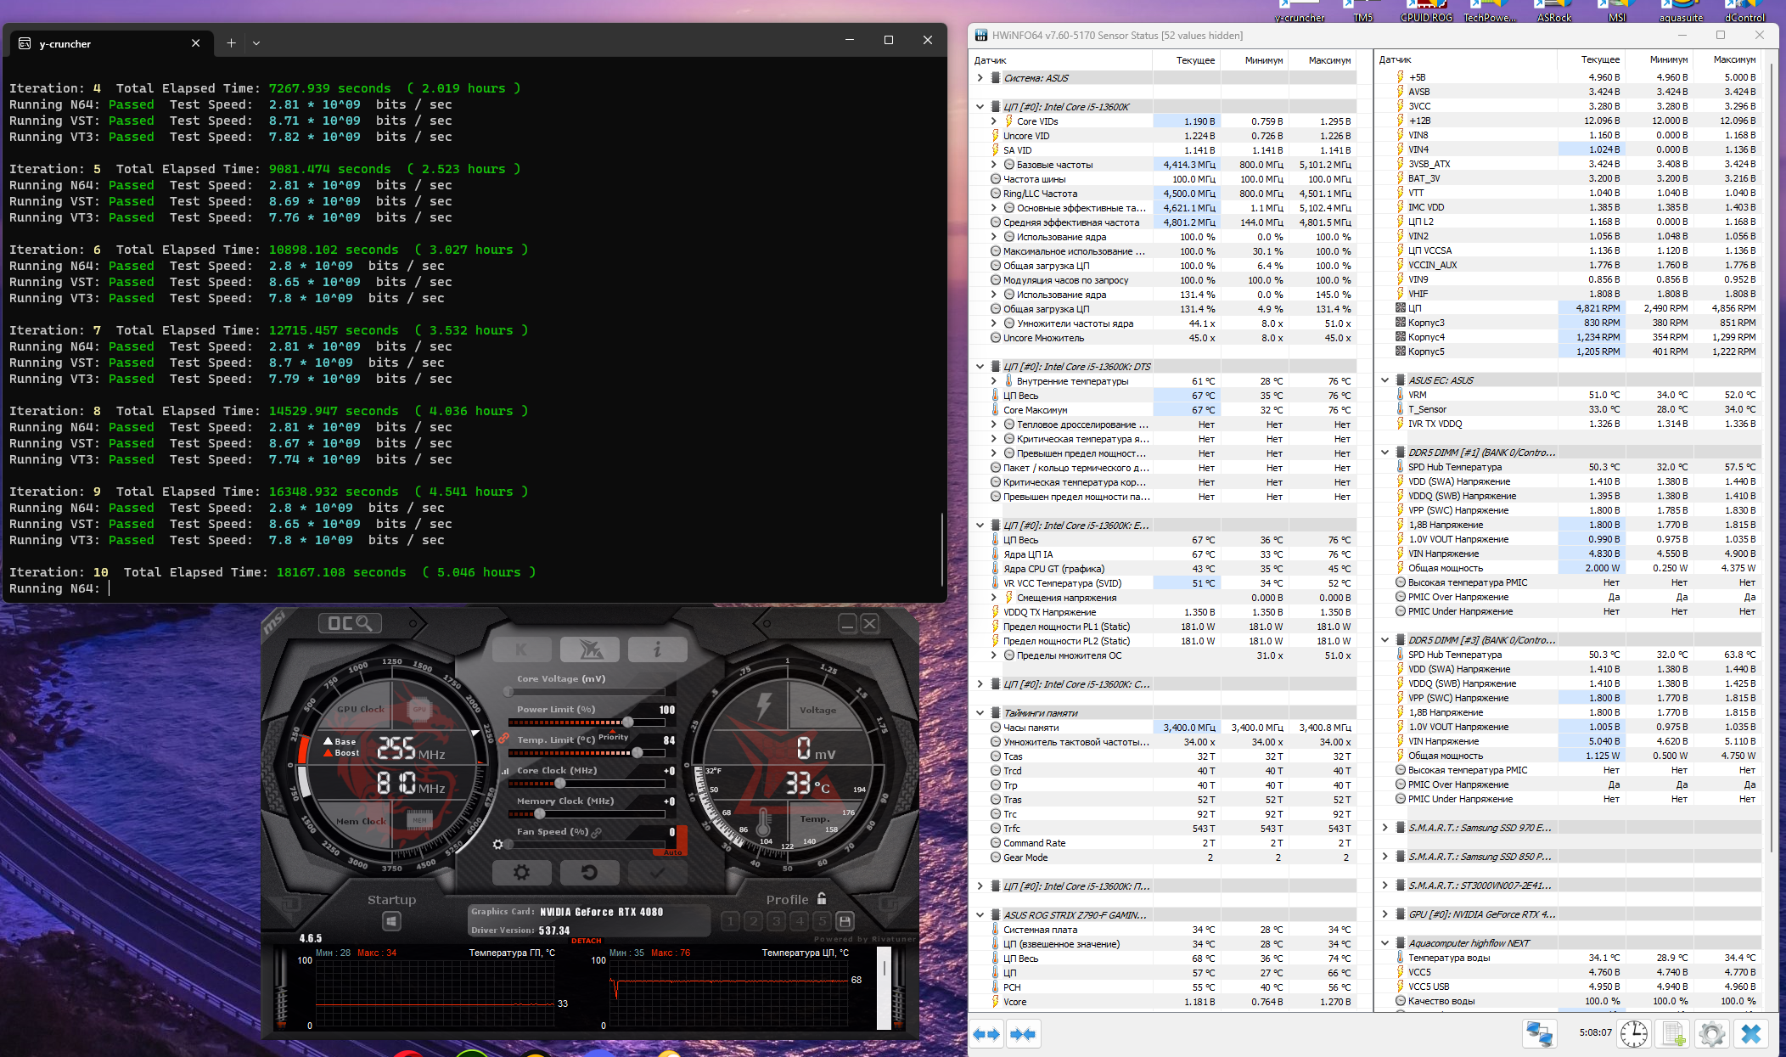1786x1057 pixels.
Task: Expand the Core VIDs sensor row
Action: pyautogui.click(x=994, y=121)
